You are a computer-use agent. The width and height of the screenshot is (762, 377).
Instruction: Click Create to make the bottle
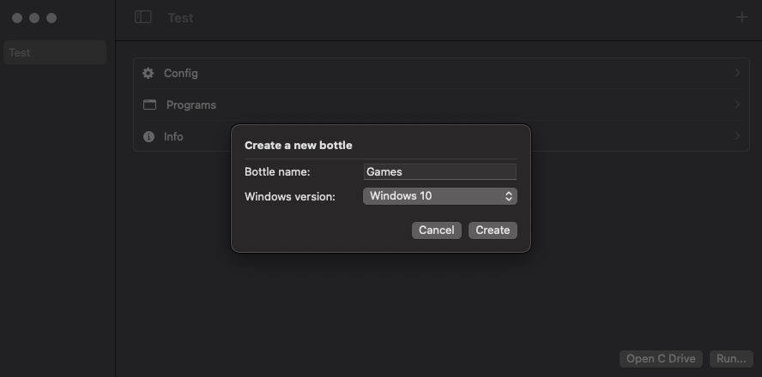493,230
